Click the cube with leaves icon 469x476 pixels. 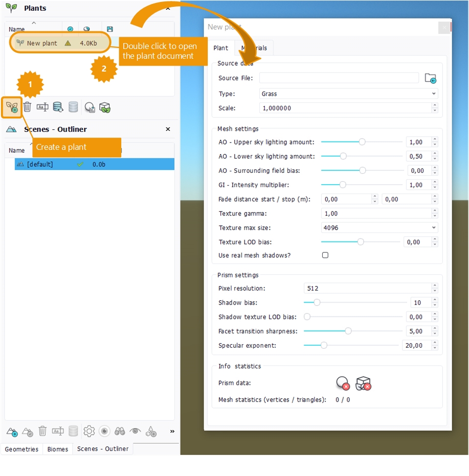[x=105, y=107]
